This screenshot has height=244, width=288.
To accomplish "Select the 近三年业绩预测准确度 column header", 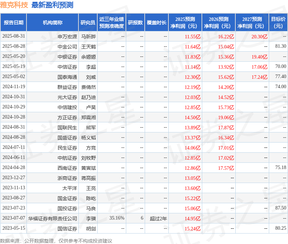I will click(x=112, y=22).
